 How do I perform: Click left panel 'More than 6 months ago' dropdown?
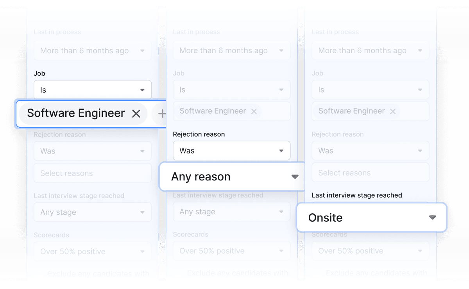pyautogui.click(x=93, y=51)
